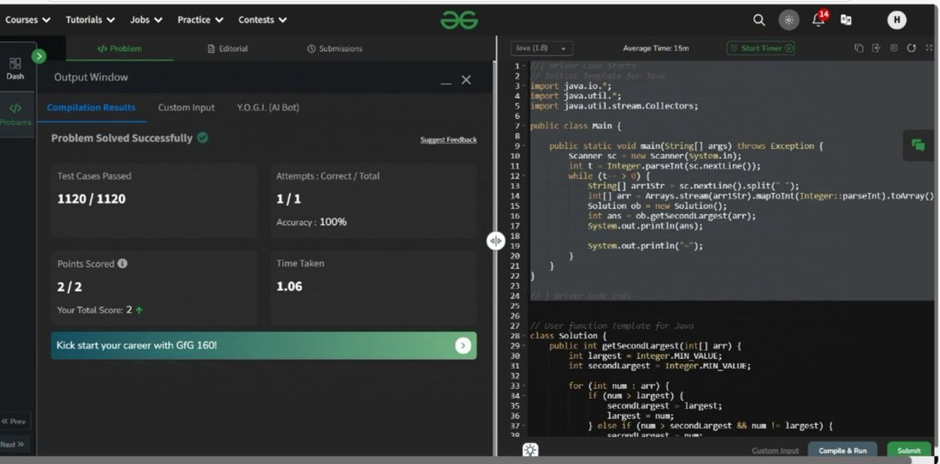Expand the Contests dropdown menu
The height and width of the screenshot is (464, 940).
point(262,20)
